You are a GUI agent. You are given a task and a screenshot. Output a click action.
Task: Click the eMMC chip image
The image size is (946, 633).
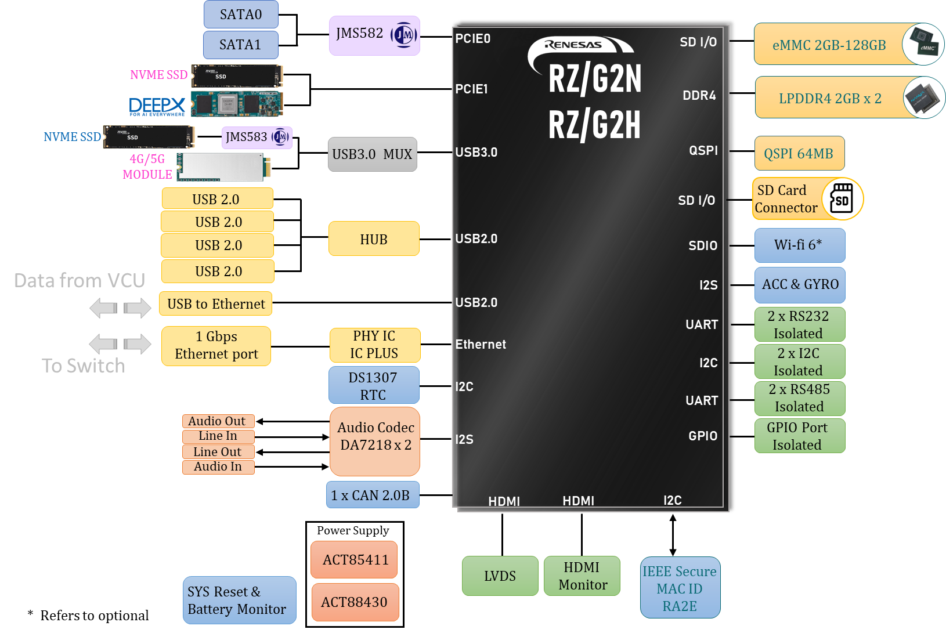pyautogui.click(x=923, y=44)
